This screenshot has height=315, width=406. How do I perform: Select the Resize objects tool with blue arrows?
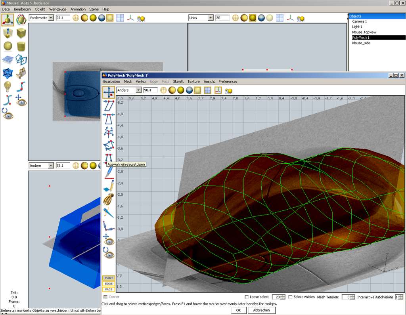click(x=8, y=33)
